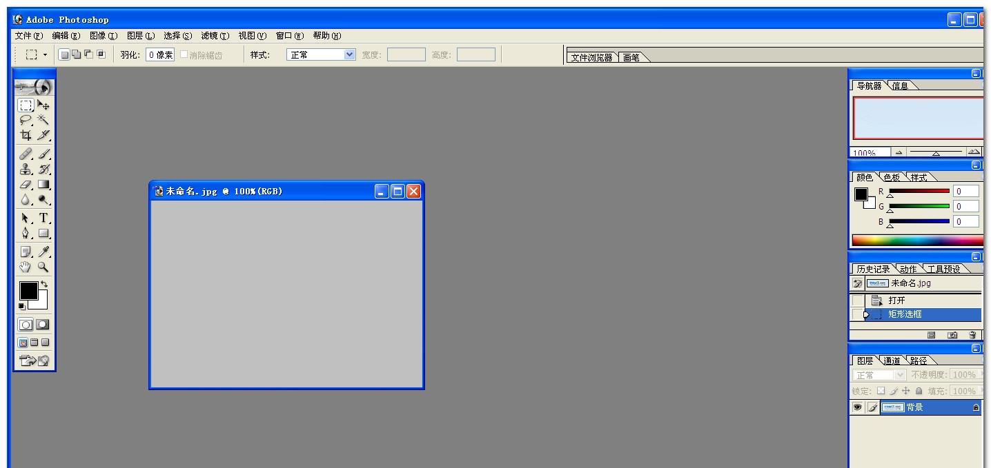Toggle Standard edit mode in toolbox

pyautogui.click(x=26, y=325)
